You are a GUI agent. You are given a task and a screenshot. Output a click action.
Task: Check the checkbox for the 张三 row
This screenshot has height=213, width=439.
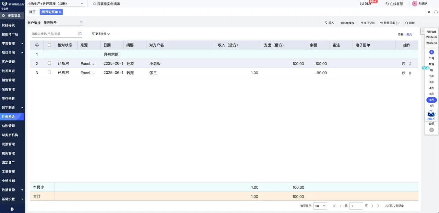[x=49, y=73]
